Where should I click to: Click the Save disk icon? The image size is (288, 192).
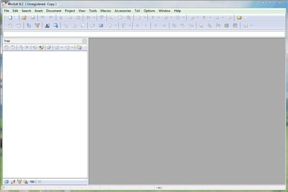point(33,17)
